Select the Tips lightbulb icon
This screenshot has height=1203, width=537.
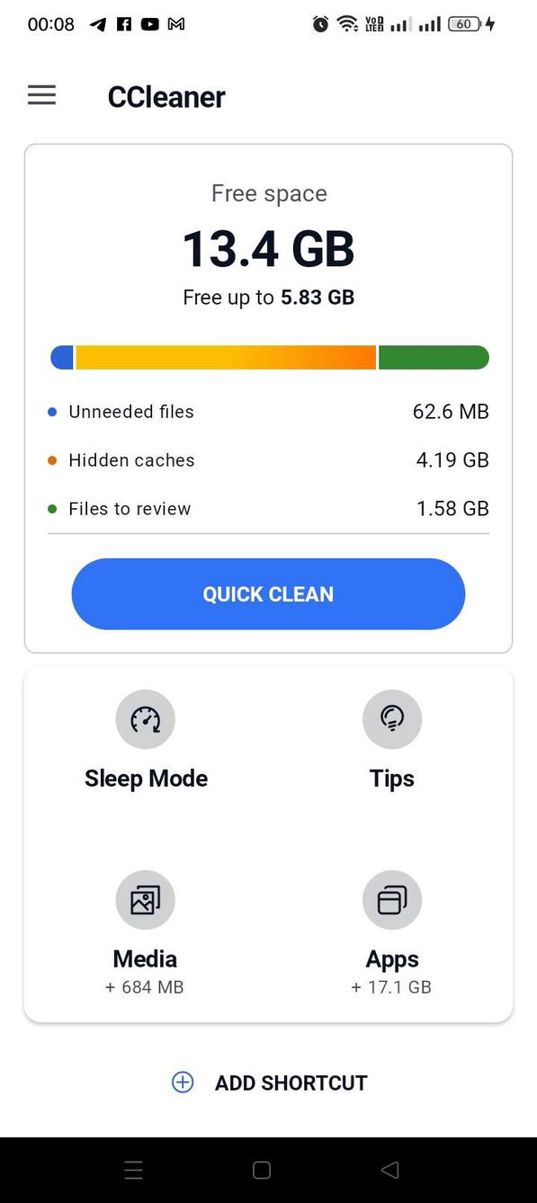[x=391, y=719]
